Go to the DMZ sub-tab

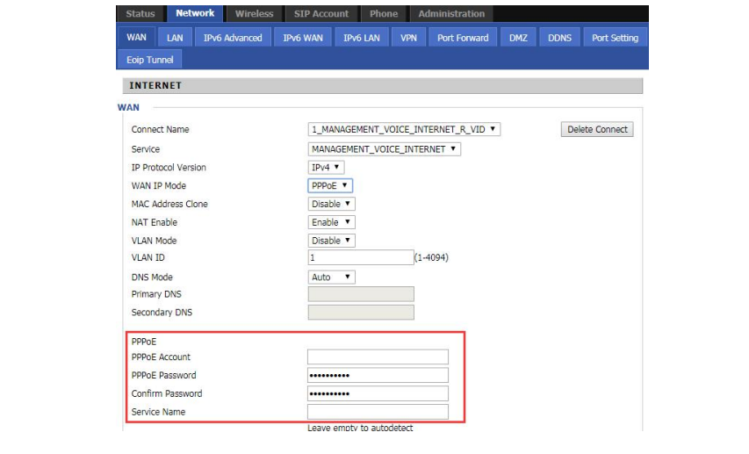tap(518, 38)
